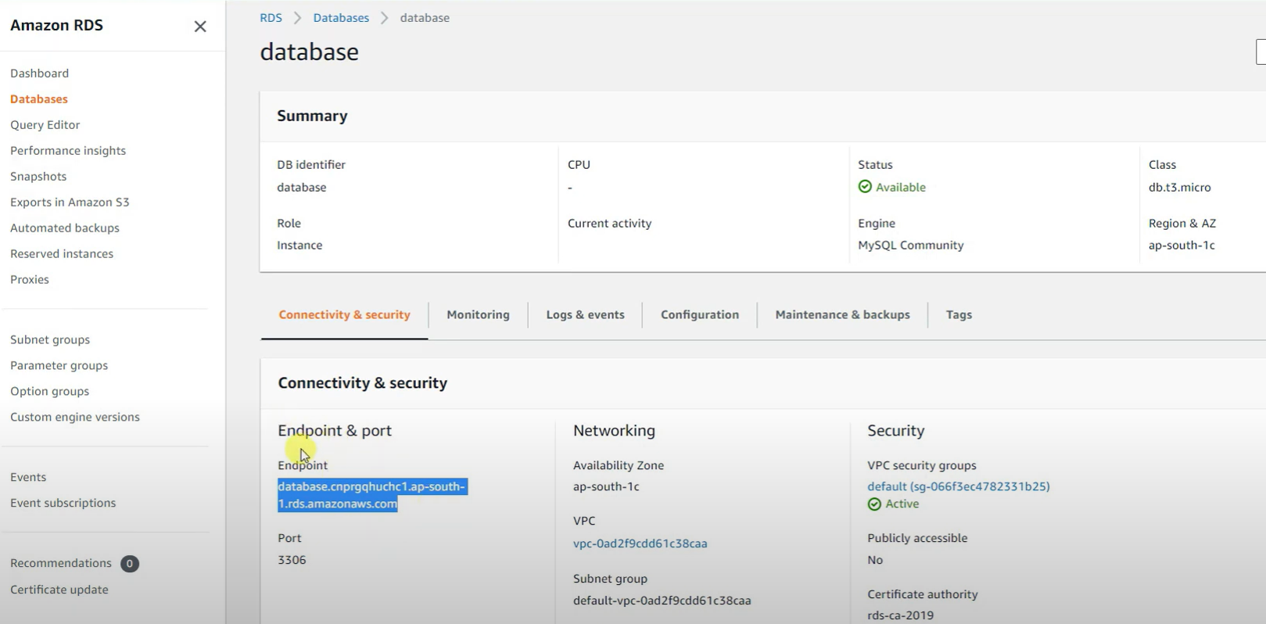Click the db.t3.micro class value
1266x624 pixels.
tap(1179, 188)
